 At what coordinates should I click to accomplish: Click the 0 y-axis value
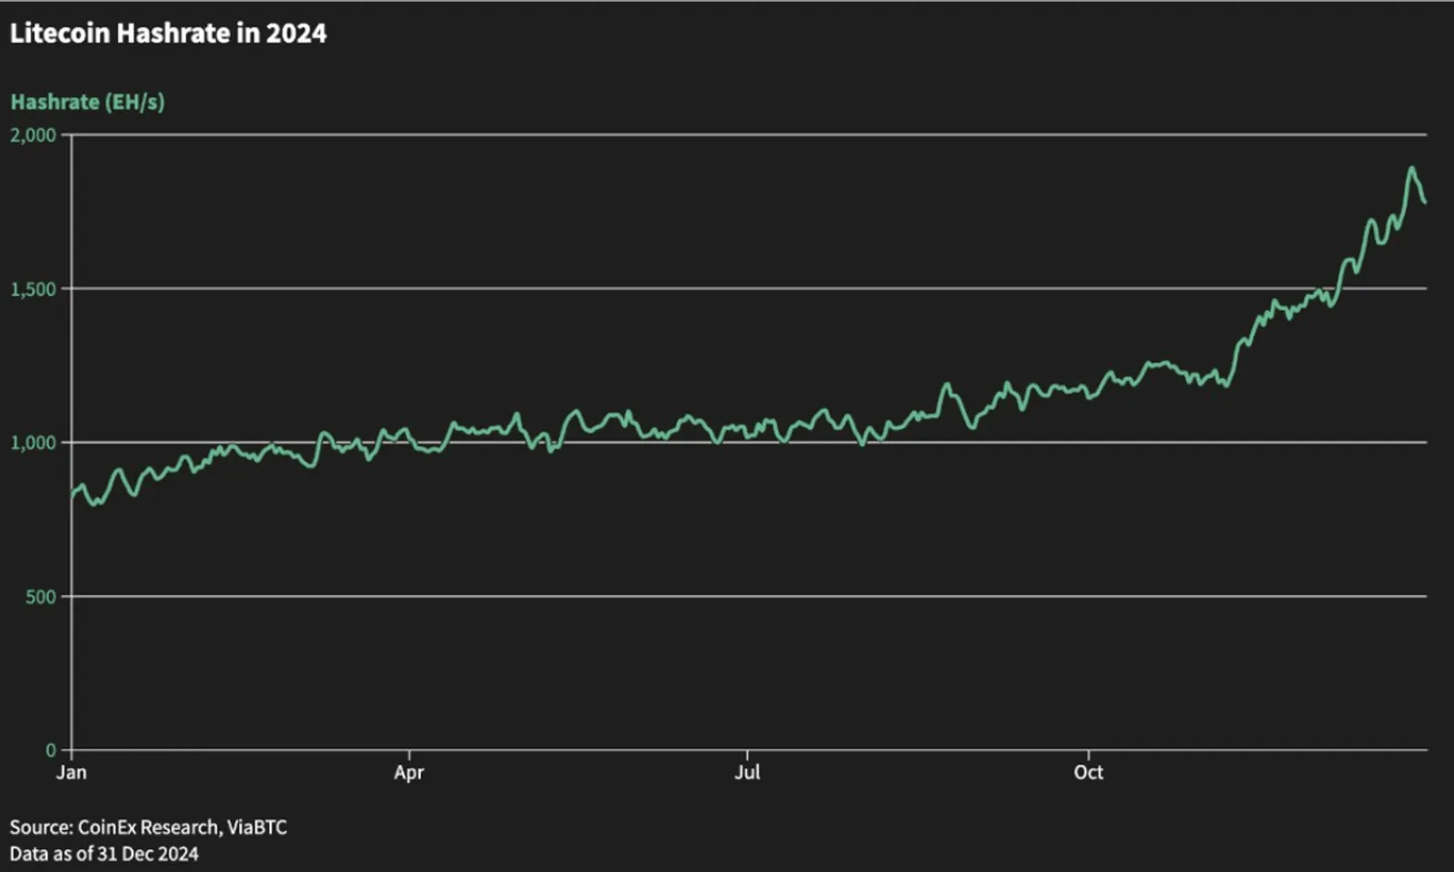coord(51,750)
